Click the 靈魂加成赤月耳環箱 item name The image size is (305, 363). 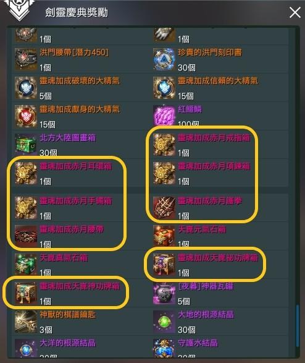(x=76, y=166)
